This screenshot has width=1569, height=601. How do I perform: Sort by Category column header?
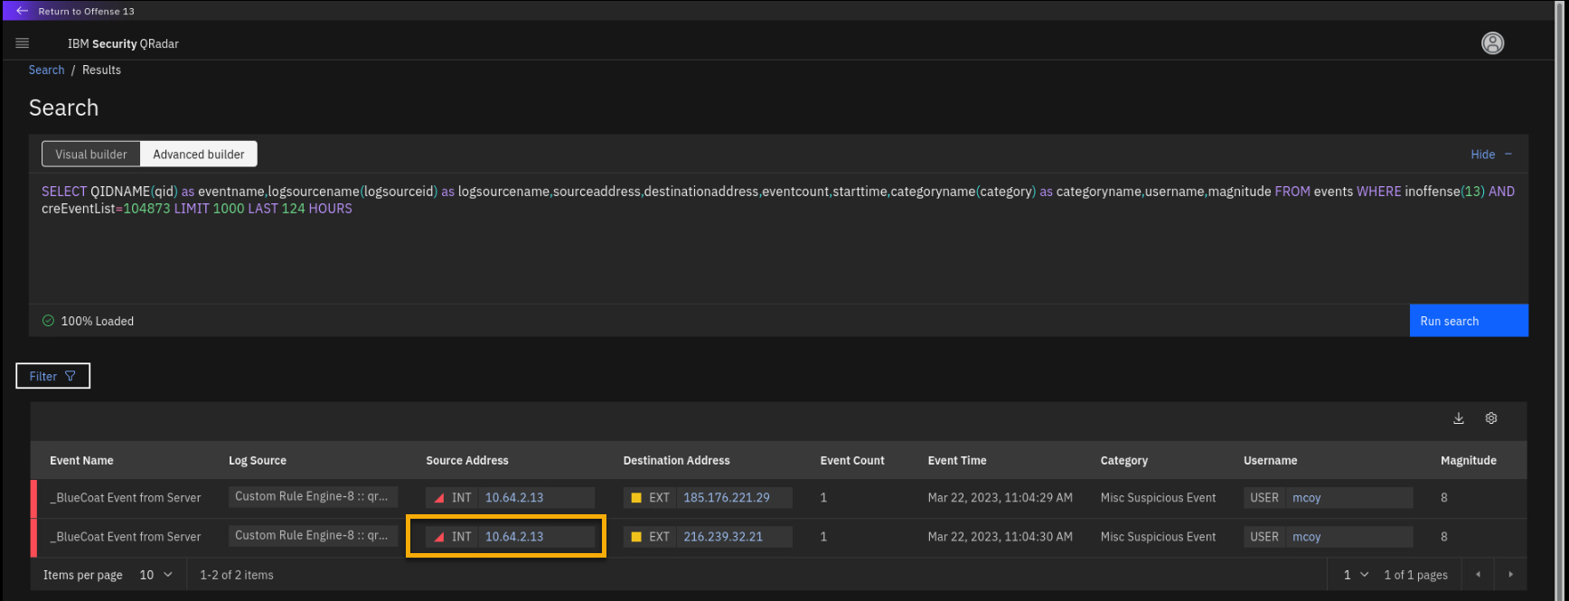click(1124, 460)
